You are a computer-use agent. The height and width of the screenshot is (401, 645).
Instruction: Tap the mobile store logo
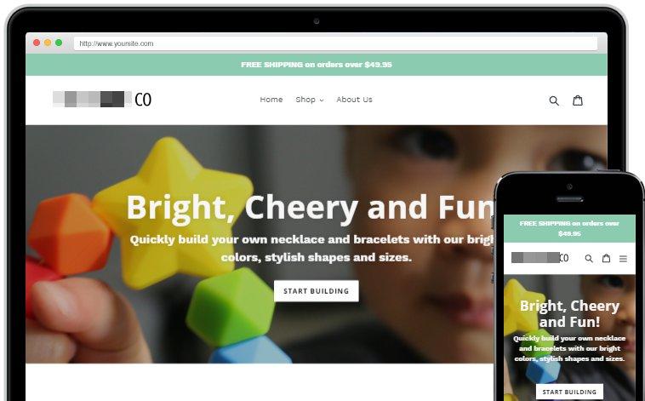tap(539, 258)
